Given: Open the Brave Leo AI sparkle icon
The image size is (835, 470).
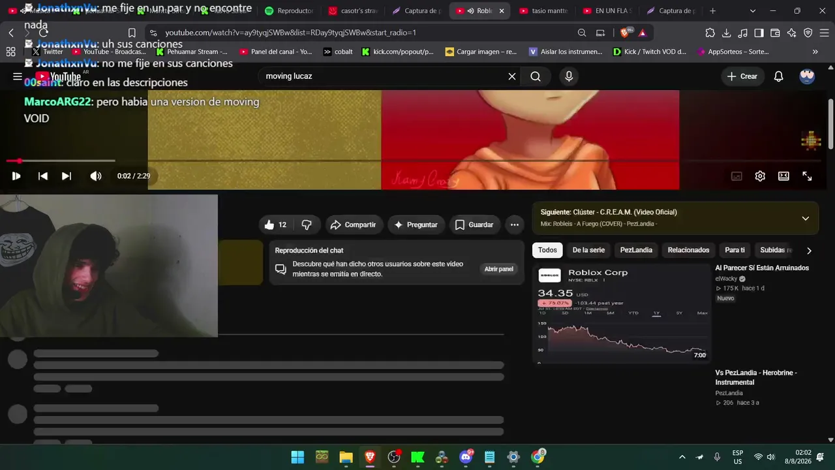Looking at the screenshot, I should [792, 33].
